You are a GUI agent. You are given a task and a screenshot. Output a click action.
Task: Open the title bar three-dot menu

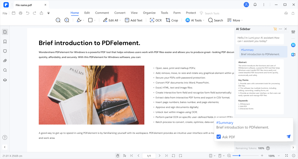(264, 5)
